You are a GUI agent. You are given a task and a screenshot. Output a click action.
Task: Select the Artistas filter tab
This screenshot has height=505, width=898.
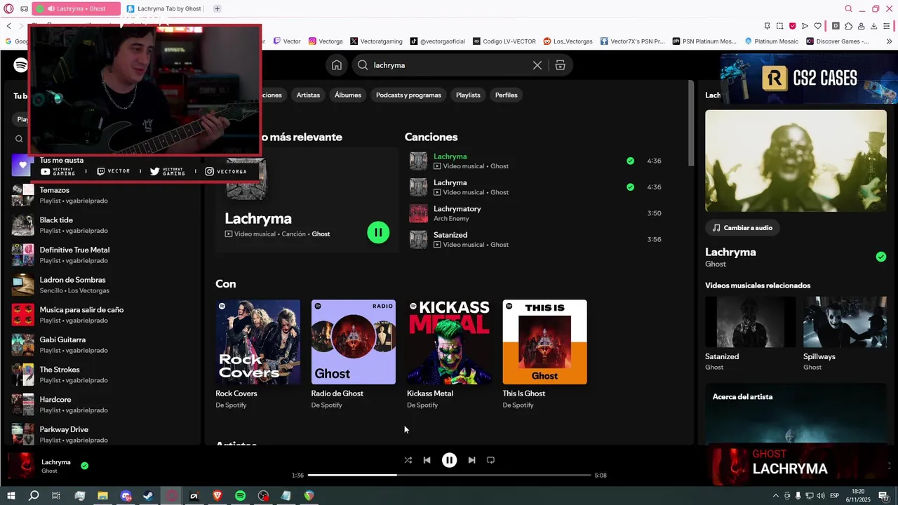pyautogui.click(x=308, y=95)
